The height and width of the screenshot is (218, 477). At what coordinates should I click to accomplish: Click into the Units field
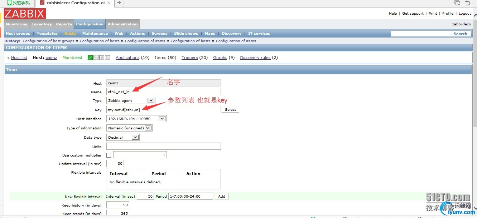point(164,146)
